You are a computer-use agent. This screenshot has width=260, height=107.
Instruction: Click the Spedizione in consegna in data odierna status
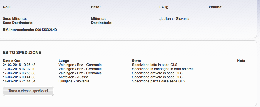coord(163,69)
